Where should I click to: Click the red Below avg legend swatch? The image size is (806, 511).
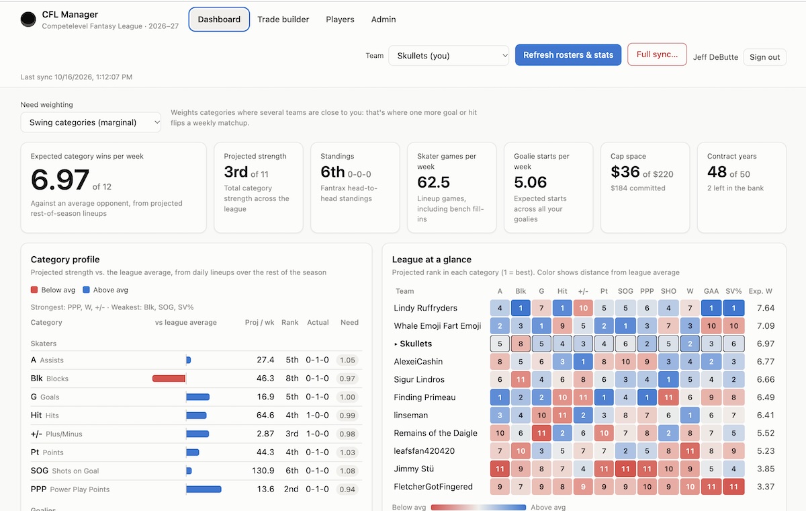[34, 290]
